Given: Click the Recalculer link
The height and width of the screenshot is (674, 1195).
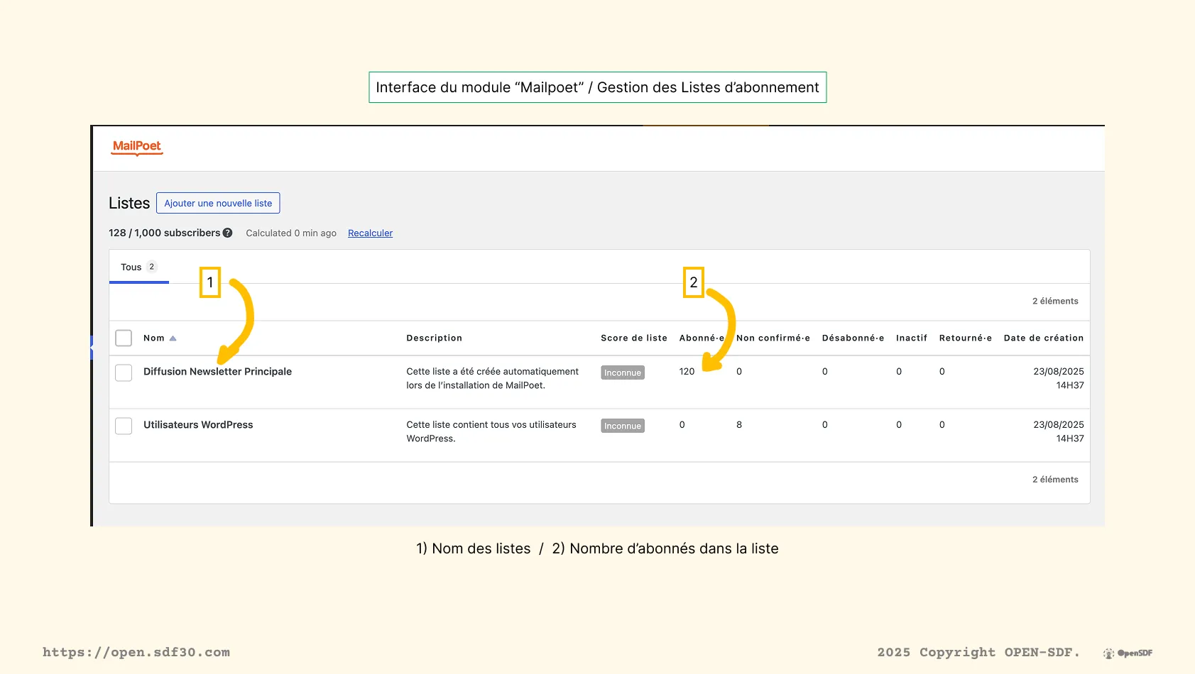Looking at the screenshot, I should [x=370, y=233].
